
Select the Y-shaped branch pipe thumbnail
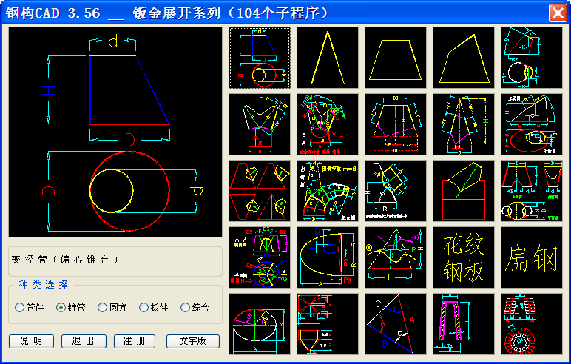click(260, 124)
